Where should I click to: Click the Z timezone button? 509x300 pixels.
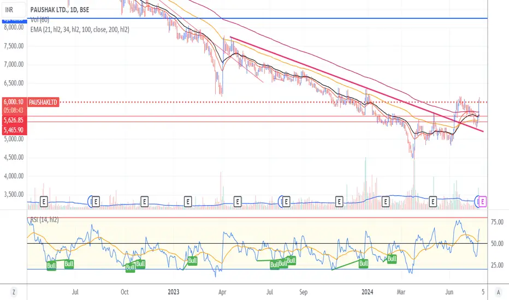[x=14, y=292]
